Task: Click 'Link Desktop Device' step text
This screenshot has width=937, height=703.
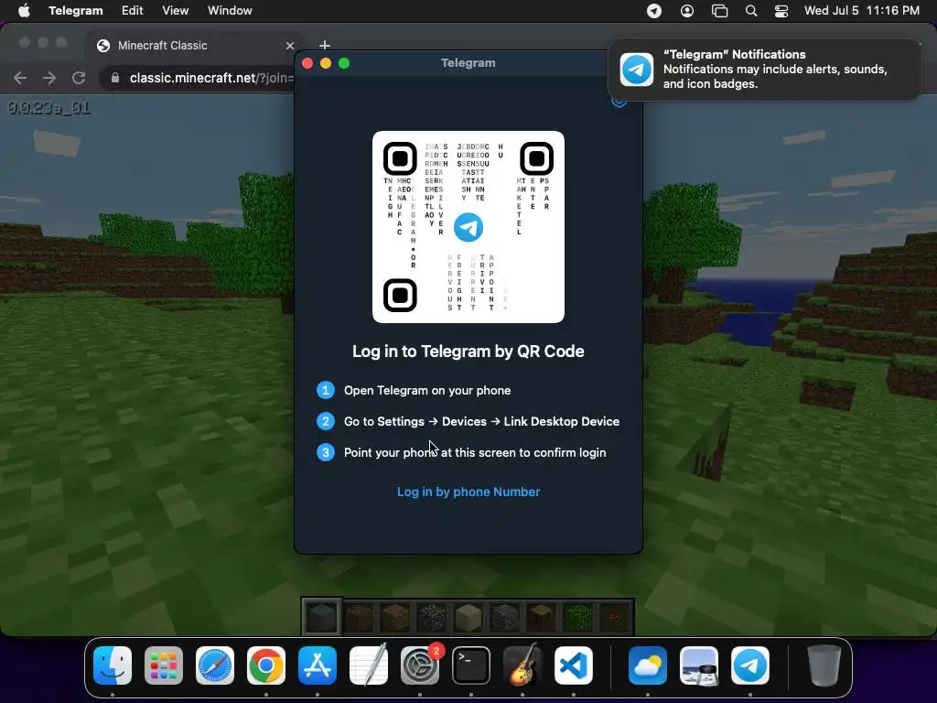Action: tap(561, 421)
